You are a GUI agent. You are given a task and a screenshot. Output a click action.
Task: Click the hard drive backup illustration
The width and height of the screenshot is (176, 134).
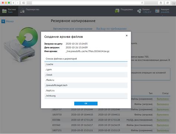point(21,44)
